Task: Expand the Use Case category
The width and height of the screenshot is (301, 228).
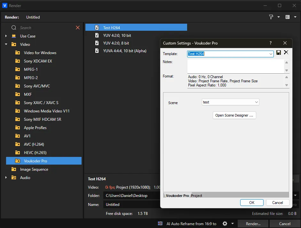Action: click(x=6, y=36)
